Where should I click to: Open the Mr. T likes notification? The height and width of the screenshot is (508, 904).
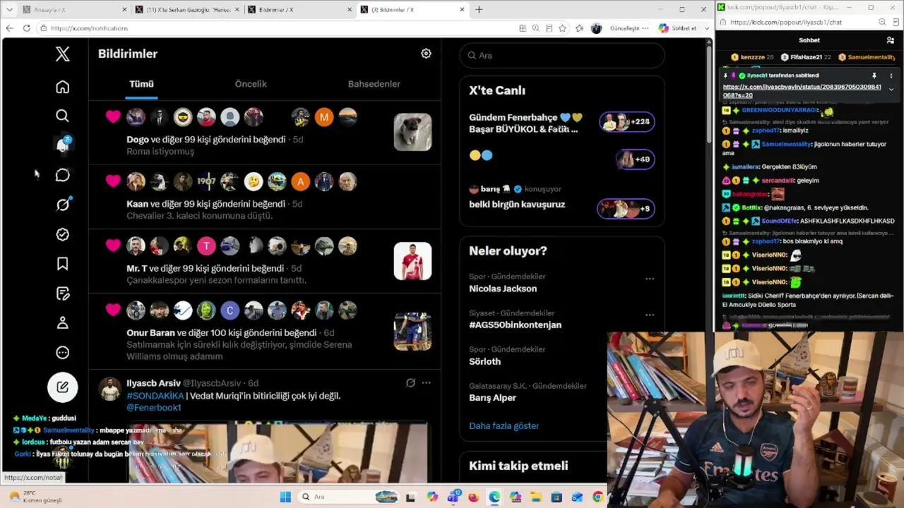[265, 261]
